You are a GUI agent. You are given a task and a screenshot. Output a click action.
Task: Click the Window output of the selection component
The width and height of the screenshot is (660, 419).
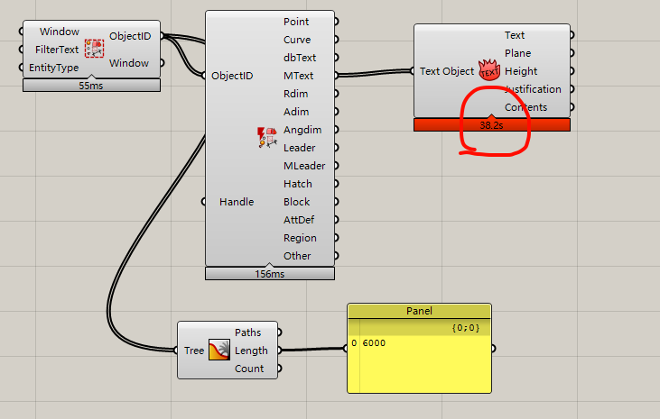(x=129, y=63)
